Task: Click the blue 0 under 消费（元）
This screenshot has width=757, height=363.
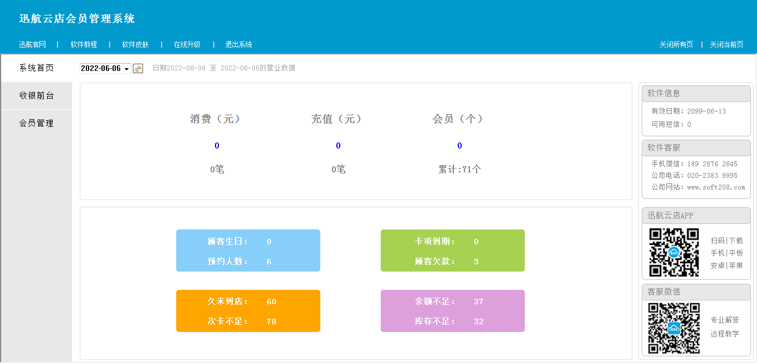Action: click(217, 146)
